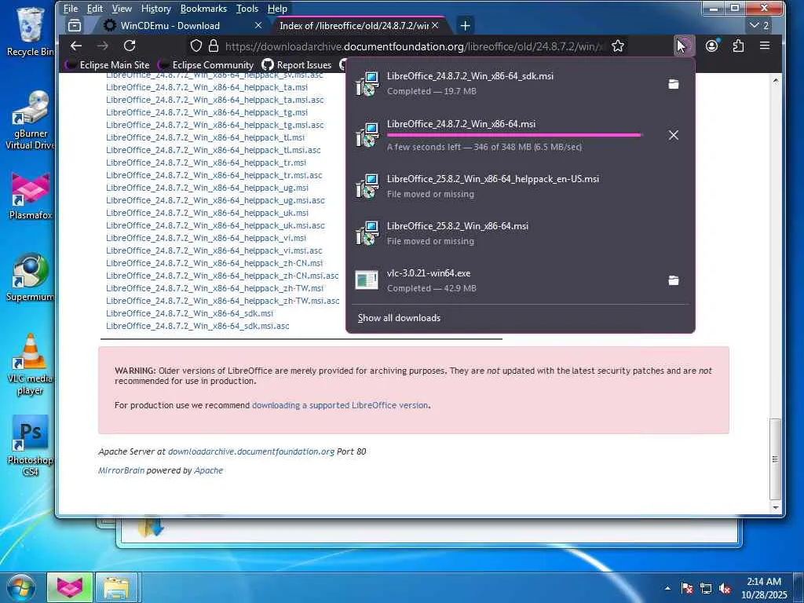Show containing folder for vlc-3.0.21-win64.exe
This screenshot has width=804, height=603.
(673, 280)
